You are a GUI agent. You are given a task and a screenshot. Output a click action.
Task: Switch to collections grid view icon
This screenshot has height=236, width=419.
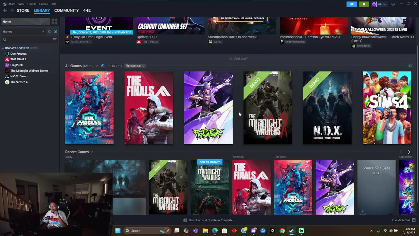55,22
